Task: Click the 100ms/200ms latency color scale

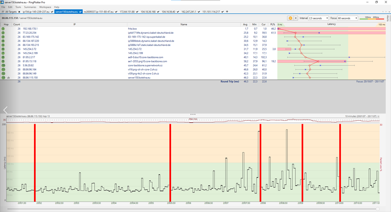Action: pyautogui.click(x=372, y=18)
